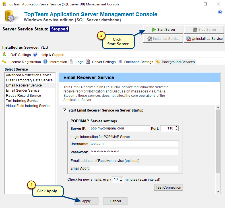The height and width of the screenshot is (208, 225).
Task: Click the Background Services key icon
Action: pyautogui.click(x=158, y=61)
